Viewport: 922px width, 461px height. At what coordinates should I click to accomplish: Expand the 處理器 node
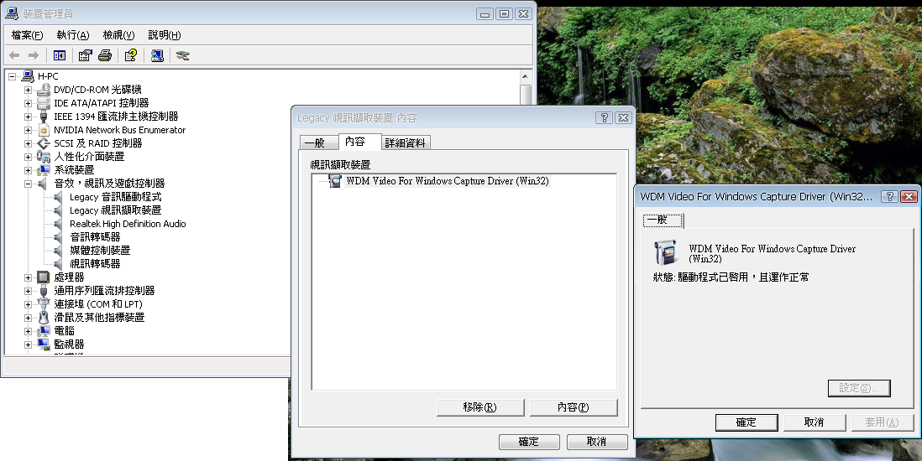28,277
